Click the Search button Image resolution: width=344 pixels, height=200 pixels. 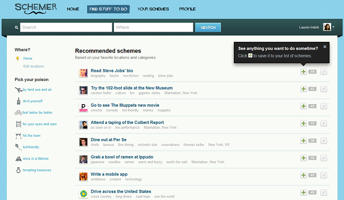(x=208, y=27)
